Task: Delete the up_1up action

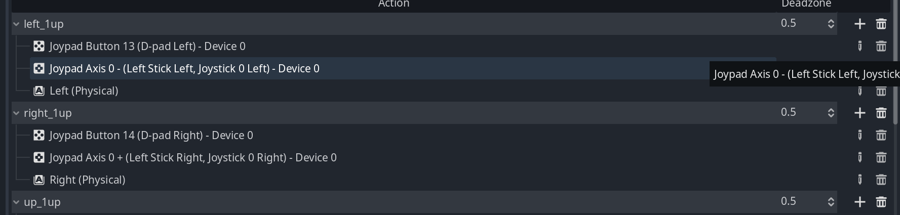Action: pos(881,202)
